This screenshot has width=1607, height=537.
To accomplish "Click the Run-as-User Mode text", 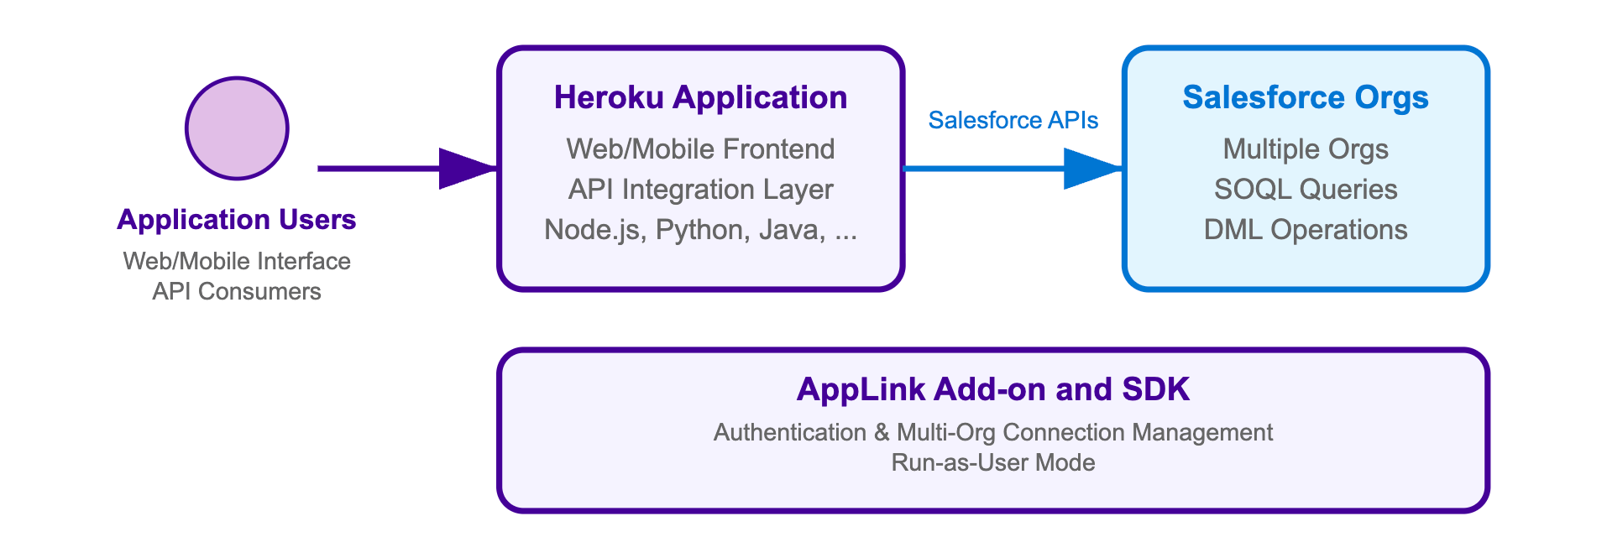I will click(993, 462).
